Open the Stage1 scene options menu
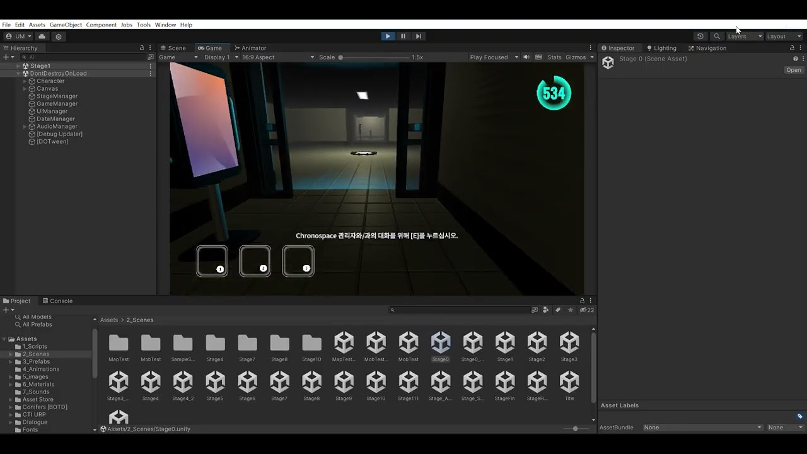807x454 pixels. pyautogui.click(x=150, y=66)
